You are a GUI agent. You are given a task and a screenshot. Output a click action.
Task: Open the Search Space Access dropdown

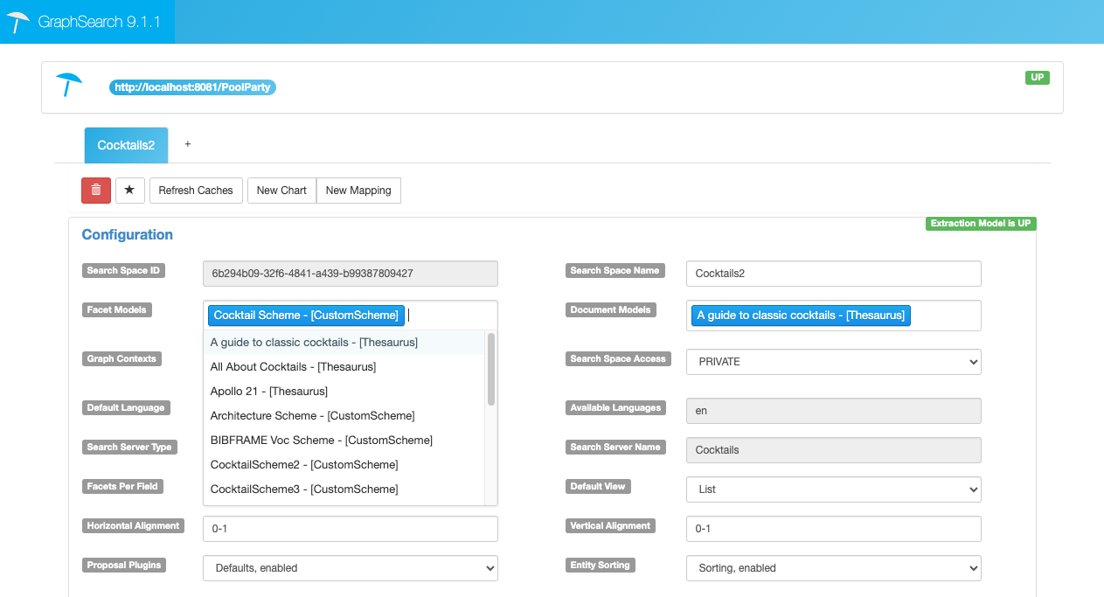834,362
